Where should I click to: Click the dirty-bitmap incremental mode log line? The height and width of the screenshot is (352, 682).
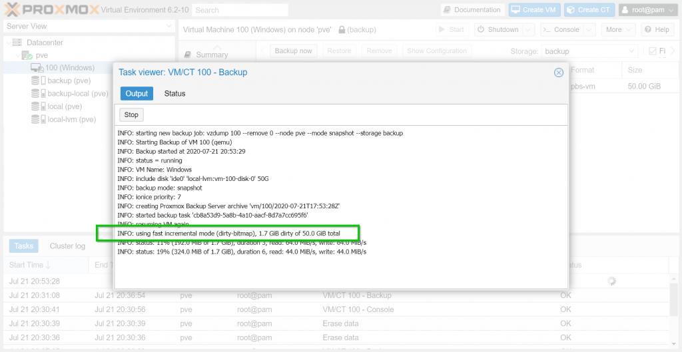click(229, 234)
